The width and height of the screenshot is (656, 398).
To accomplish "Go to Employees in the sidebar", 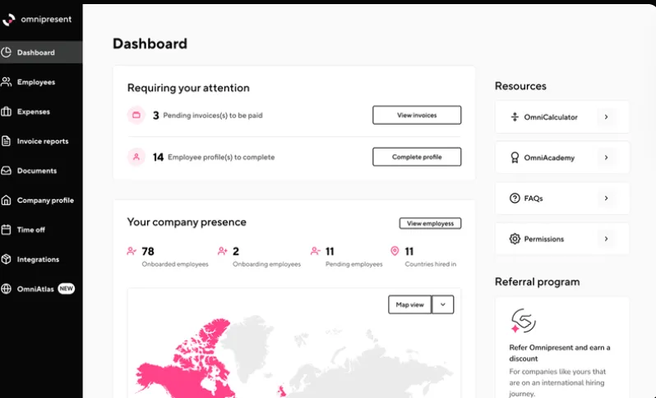I will (x=41, y=82).
